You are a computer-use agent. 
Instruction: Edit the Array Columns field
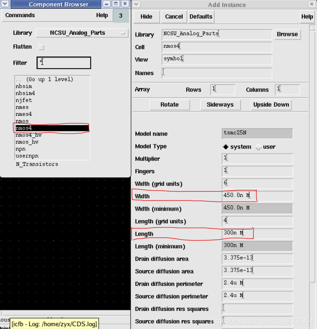click(287, 90)
